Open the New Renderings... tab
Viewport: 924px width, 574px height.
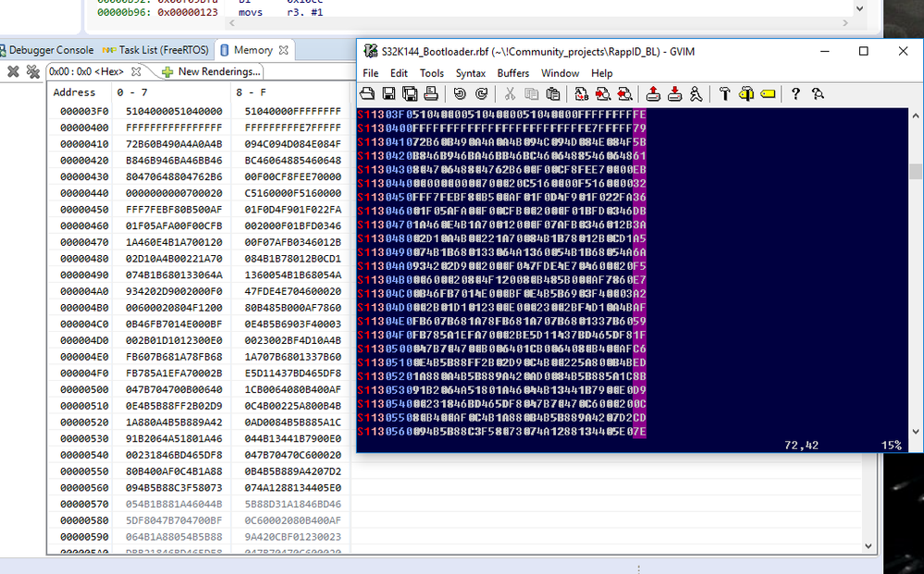pyautogui.click(x=212, y=71)
